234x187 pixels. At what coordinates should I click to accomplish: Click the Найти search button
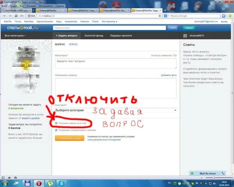coord(172,28)
